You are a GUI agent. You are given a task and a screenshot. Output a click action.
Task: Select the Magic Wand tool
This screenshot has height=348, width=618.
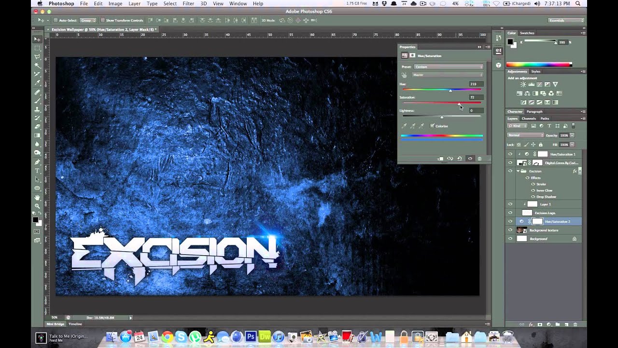pos(37,65)
